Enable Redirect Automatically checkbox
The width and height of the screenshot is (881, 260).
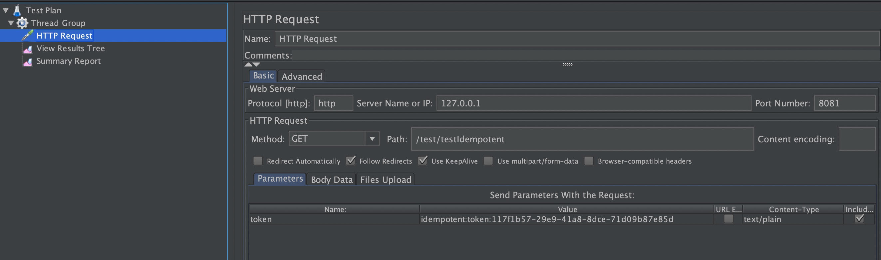point(258,161)
